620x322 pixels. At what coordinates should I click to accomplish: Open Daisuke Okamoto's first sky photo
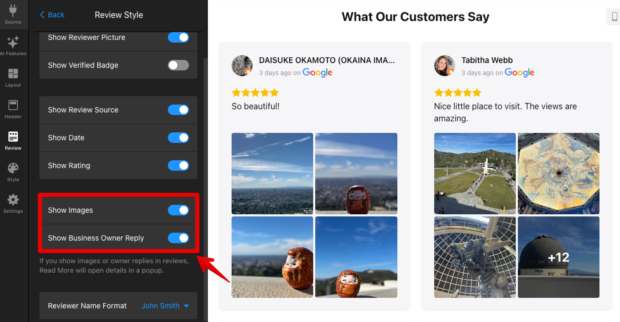pyautogui.click(x=272, y=174)
